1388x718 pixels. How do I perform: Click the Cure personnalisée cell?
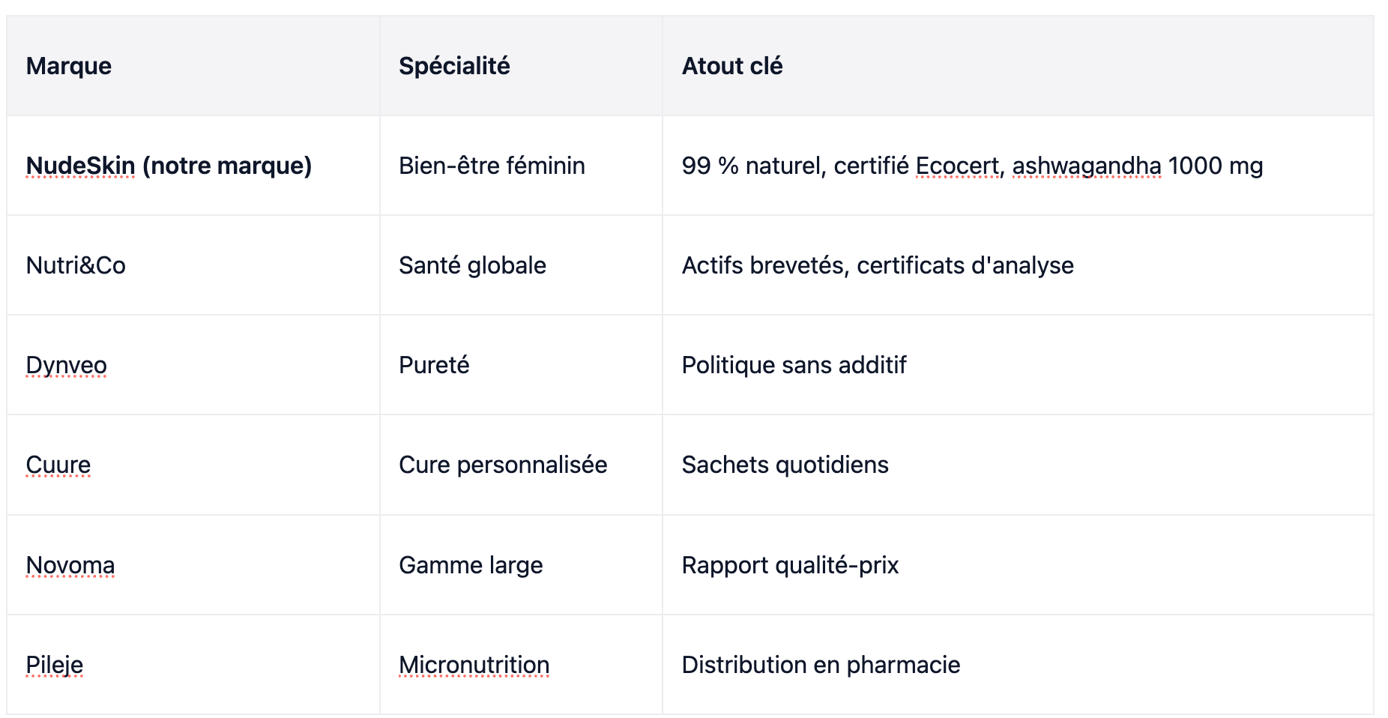click(x=521, y=465)
